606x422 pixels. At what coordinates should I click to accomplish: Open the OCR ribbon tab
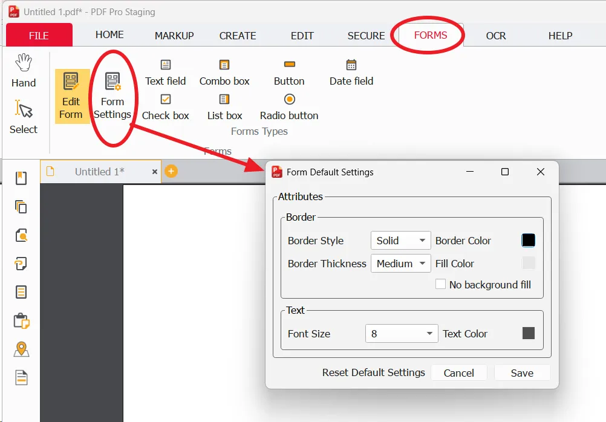pos(496,36)
